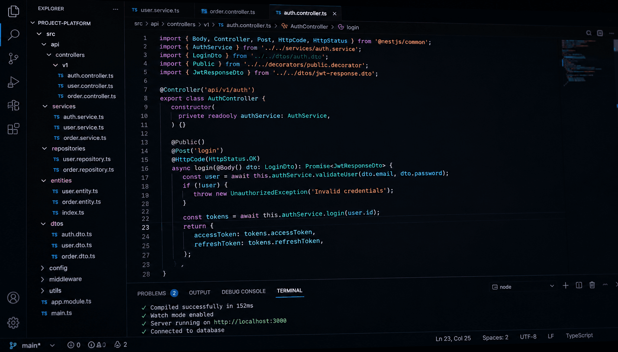Open the http://localhost:3000 link in terminal

click(x=250, y=321)
